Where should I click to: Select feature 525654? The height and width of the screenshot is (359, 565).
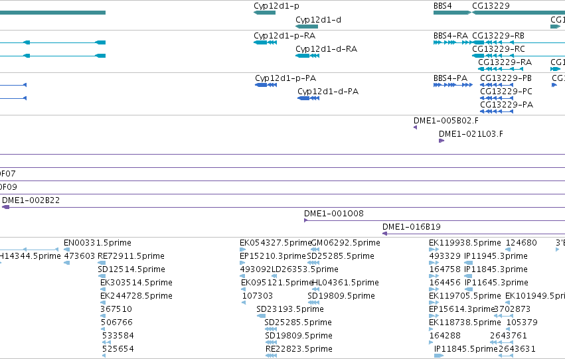pyautogui.click(x=118, y=349)
